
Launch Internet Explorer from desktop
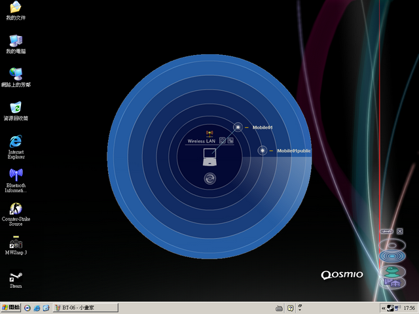click(x=16, y=147)
